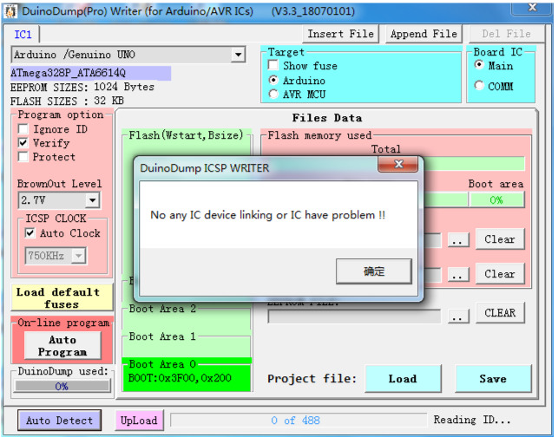Select the COMM board IC option
558x437 pixels.
coord(479,86)
